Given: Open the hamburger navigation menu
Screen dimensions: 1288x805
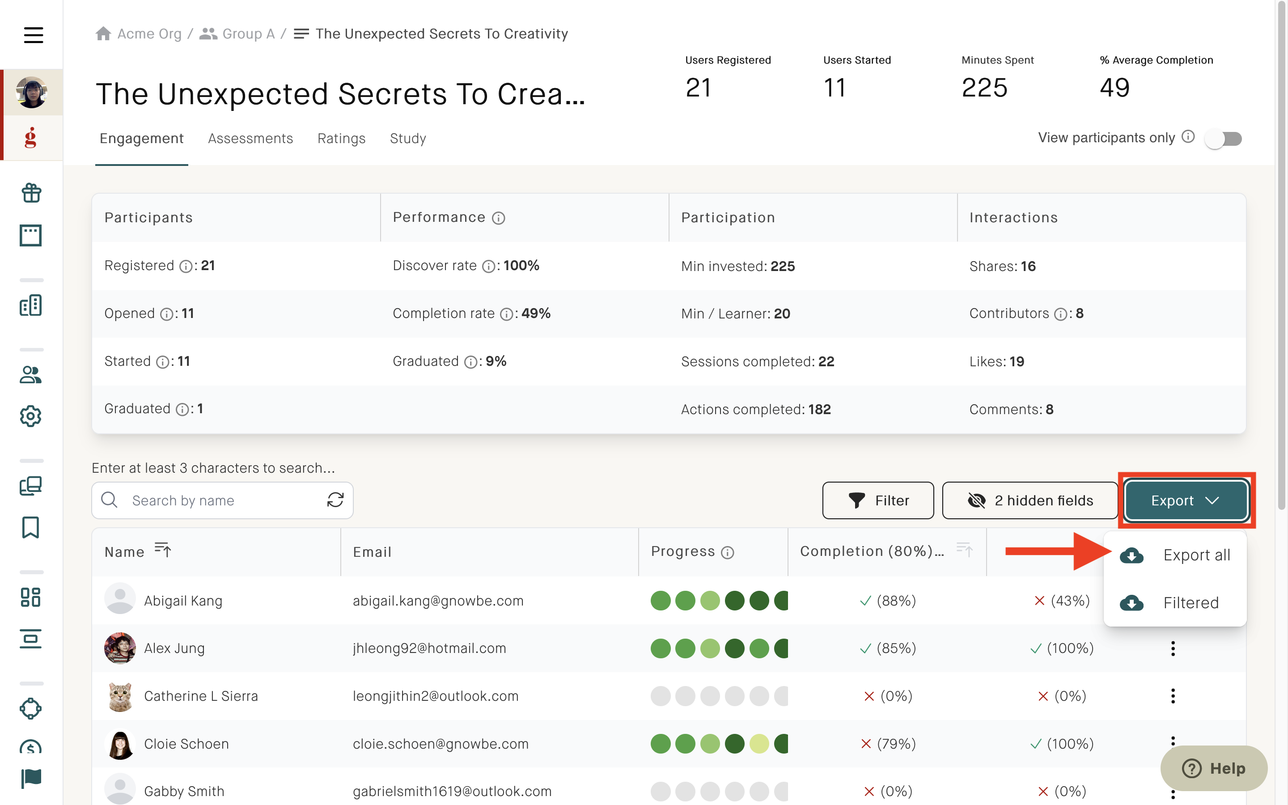Looking at the screenshot, I should pos(33,35).
